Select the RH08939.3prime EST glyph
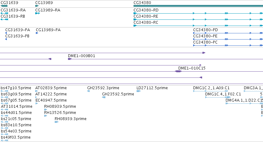The height and width of the screenshot is (142, 263). tap(57, 122)
